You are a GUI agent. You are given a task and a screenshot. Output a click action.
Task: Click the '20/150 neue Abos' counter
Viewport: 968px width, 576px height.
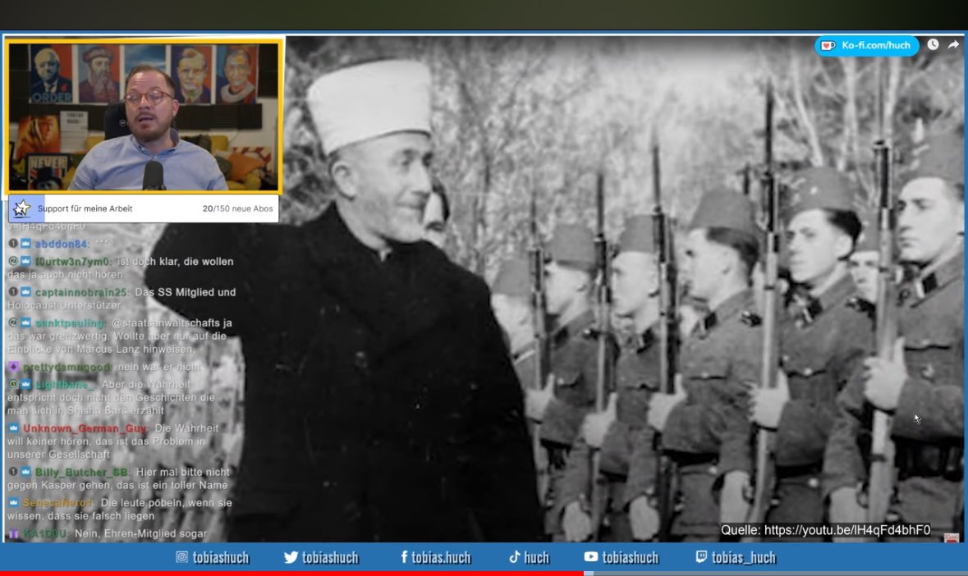[x=237, y=208]
